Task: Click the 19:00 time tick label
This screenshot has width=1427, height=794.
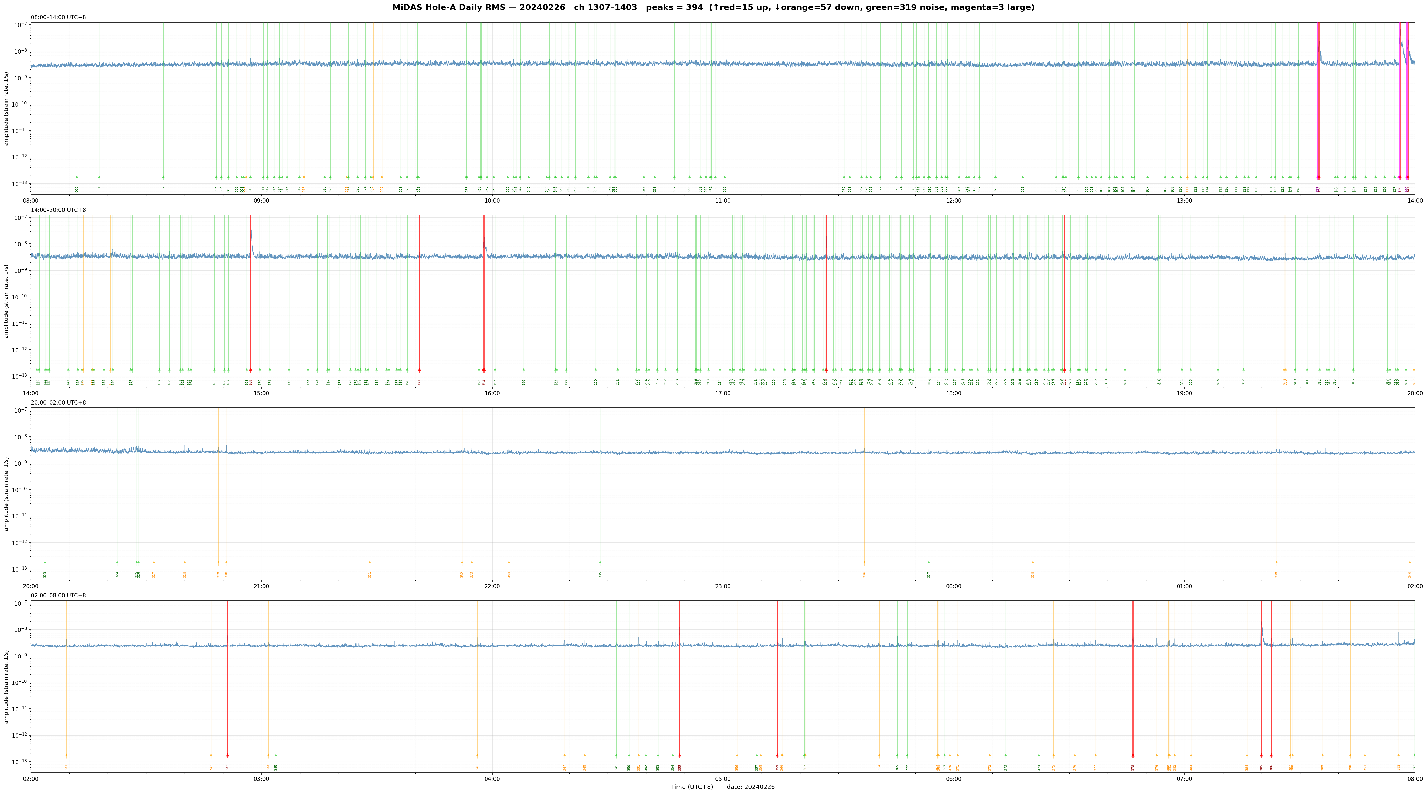Action: pyautogui.click(x=1184, y=393)
